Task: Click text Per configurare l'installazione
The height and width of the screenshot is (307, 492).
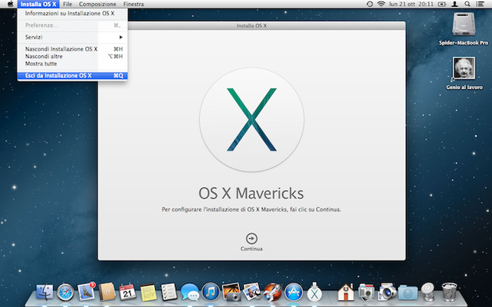Action: point(251,210)
